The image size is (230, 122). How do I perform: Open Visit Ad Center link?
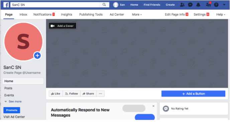14,117
